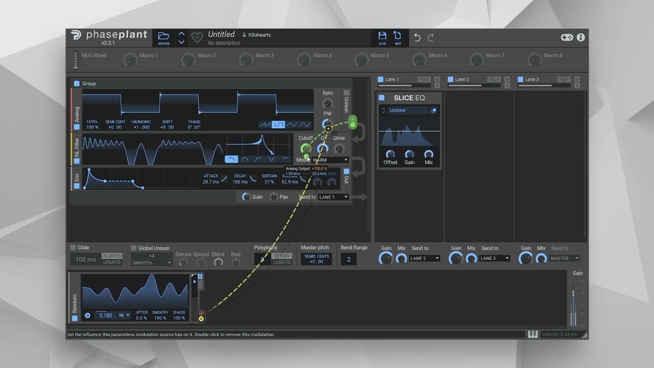Select the sine waveform shape

coord(305,124)
